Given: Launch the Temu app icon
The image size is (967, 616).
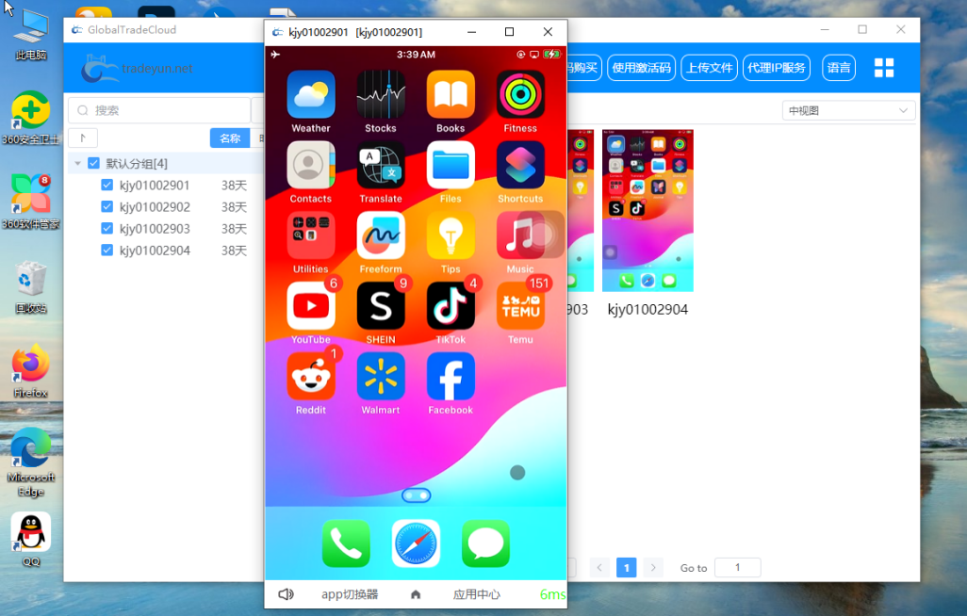Looking at the screenshot, I should click(520, 306).
